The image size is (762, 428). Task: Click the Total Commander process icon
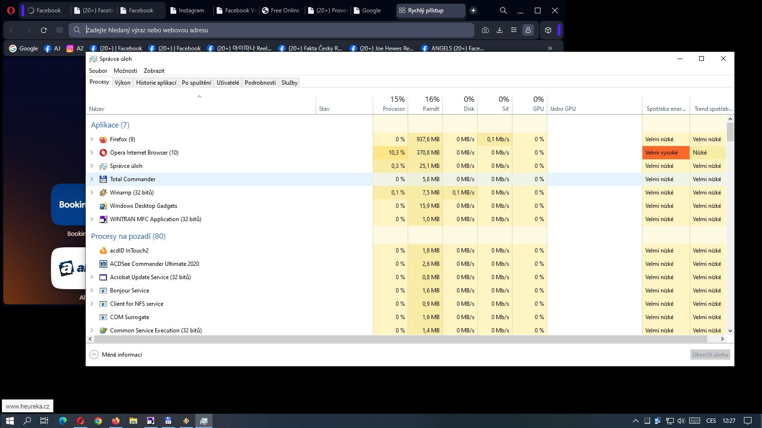pyautogui.click(x=103, y=179)
